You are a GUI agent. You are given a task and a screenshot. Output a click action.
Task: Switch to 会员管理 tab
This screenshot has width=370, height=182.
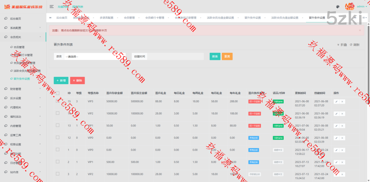pos(129,18)
